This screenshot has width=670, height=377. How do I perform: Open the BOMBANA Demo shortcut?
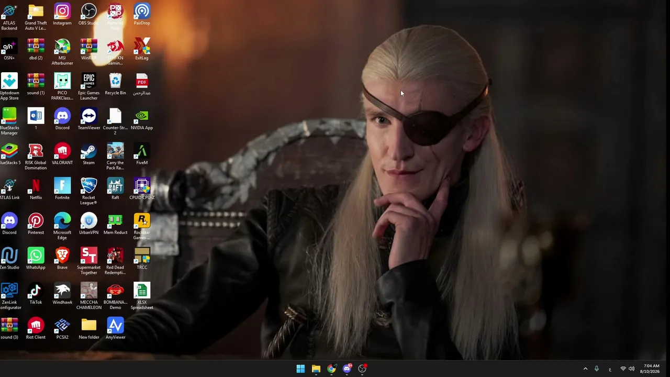point(115,296)
